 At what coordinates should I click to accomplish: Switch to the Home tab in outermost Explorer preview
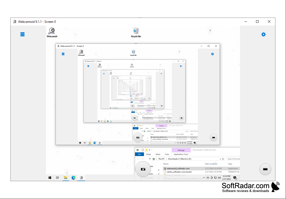149,154
